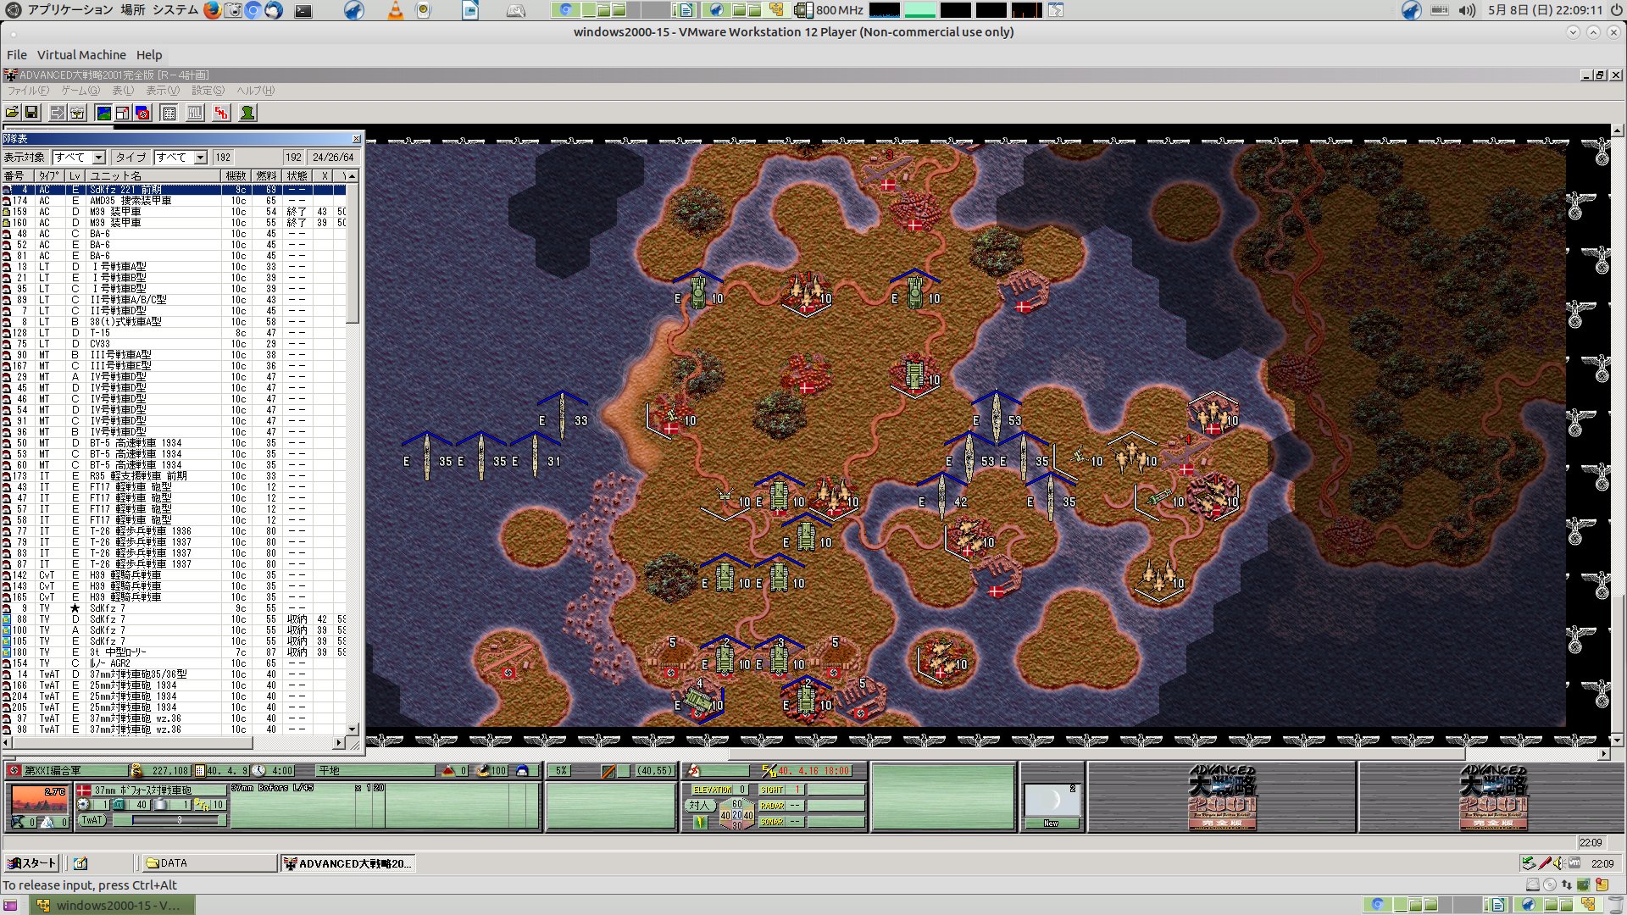Click the red END turn icon
Image resolution: width=1627 pixels, height=915 pixels.
click(x=221, y=113)
